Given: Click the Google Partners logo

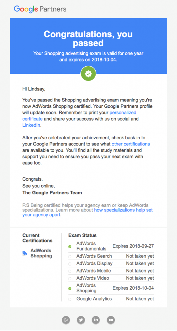Looking at the screenshot, I should (40, 9).
